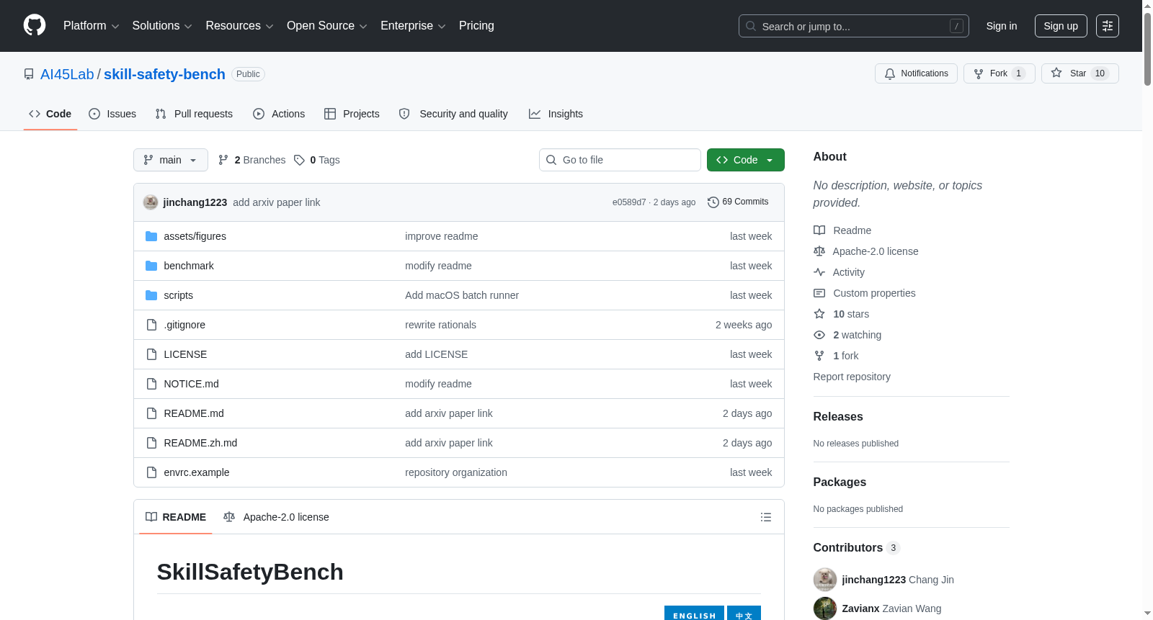View the 69 Commits history
The image size is (1153, 620).
coord(738,202)
